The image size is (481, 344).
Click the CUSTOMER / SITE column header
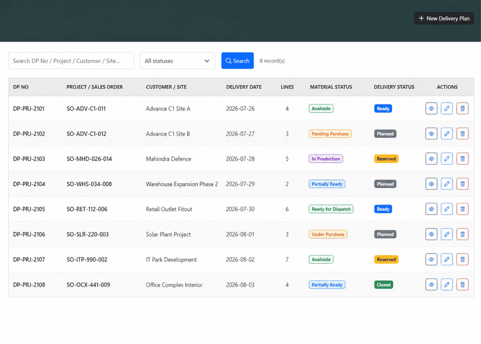(x=166, y=87)
